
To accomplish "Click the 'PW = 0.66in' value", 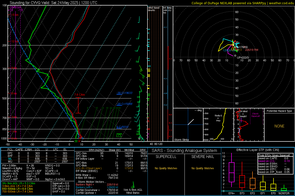I will click(9, 165).
